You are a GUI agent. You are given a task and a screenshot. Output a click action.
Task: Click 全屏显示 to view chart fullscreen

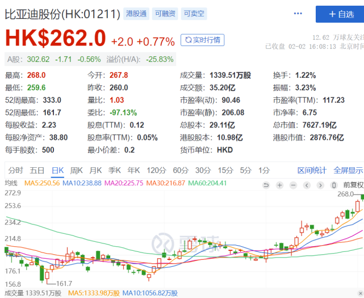(348, 170)
